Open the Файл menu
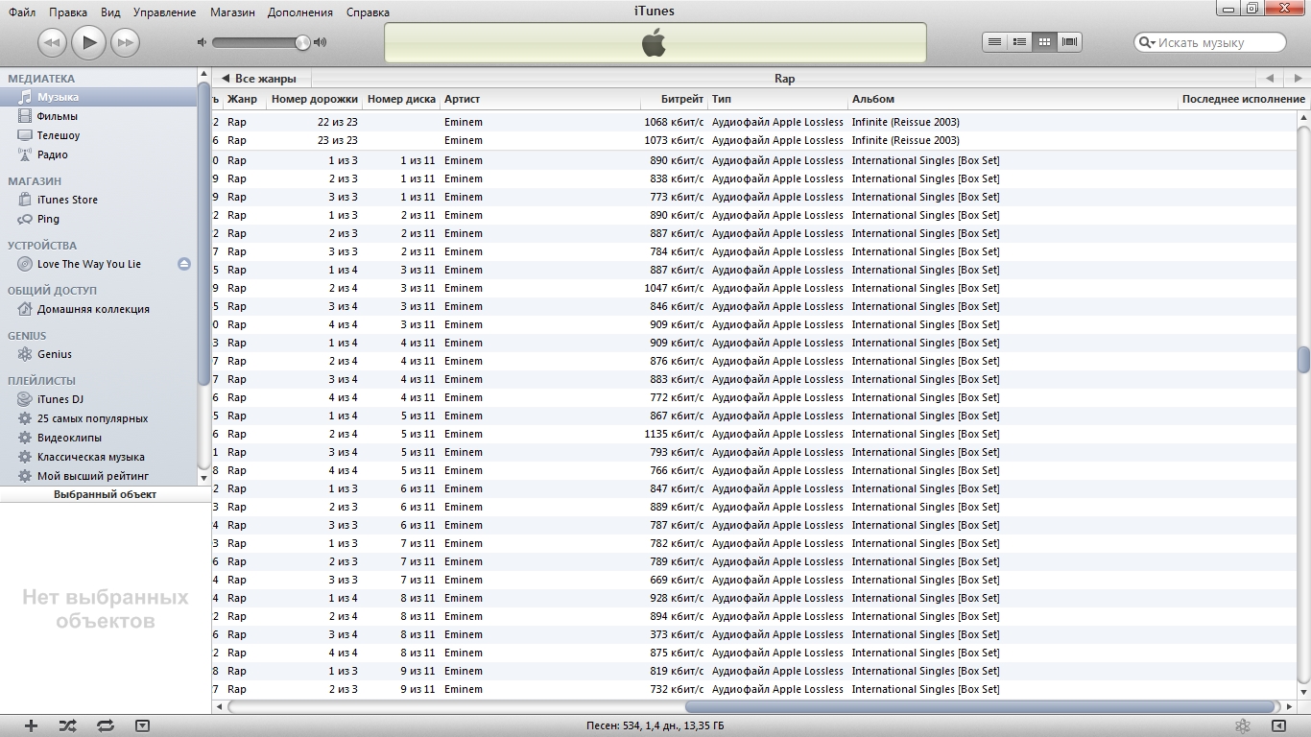This screenshot has height=737, width=1311. click(22, 12)
